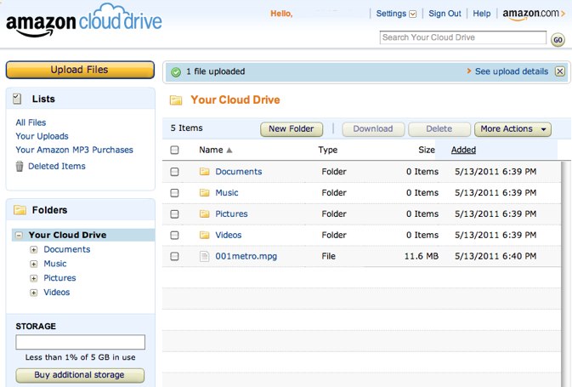The width and height of the screenshot is (572, 387).
Task: Click See upload details link
Action: (x=512, y=71)
